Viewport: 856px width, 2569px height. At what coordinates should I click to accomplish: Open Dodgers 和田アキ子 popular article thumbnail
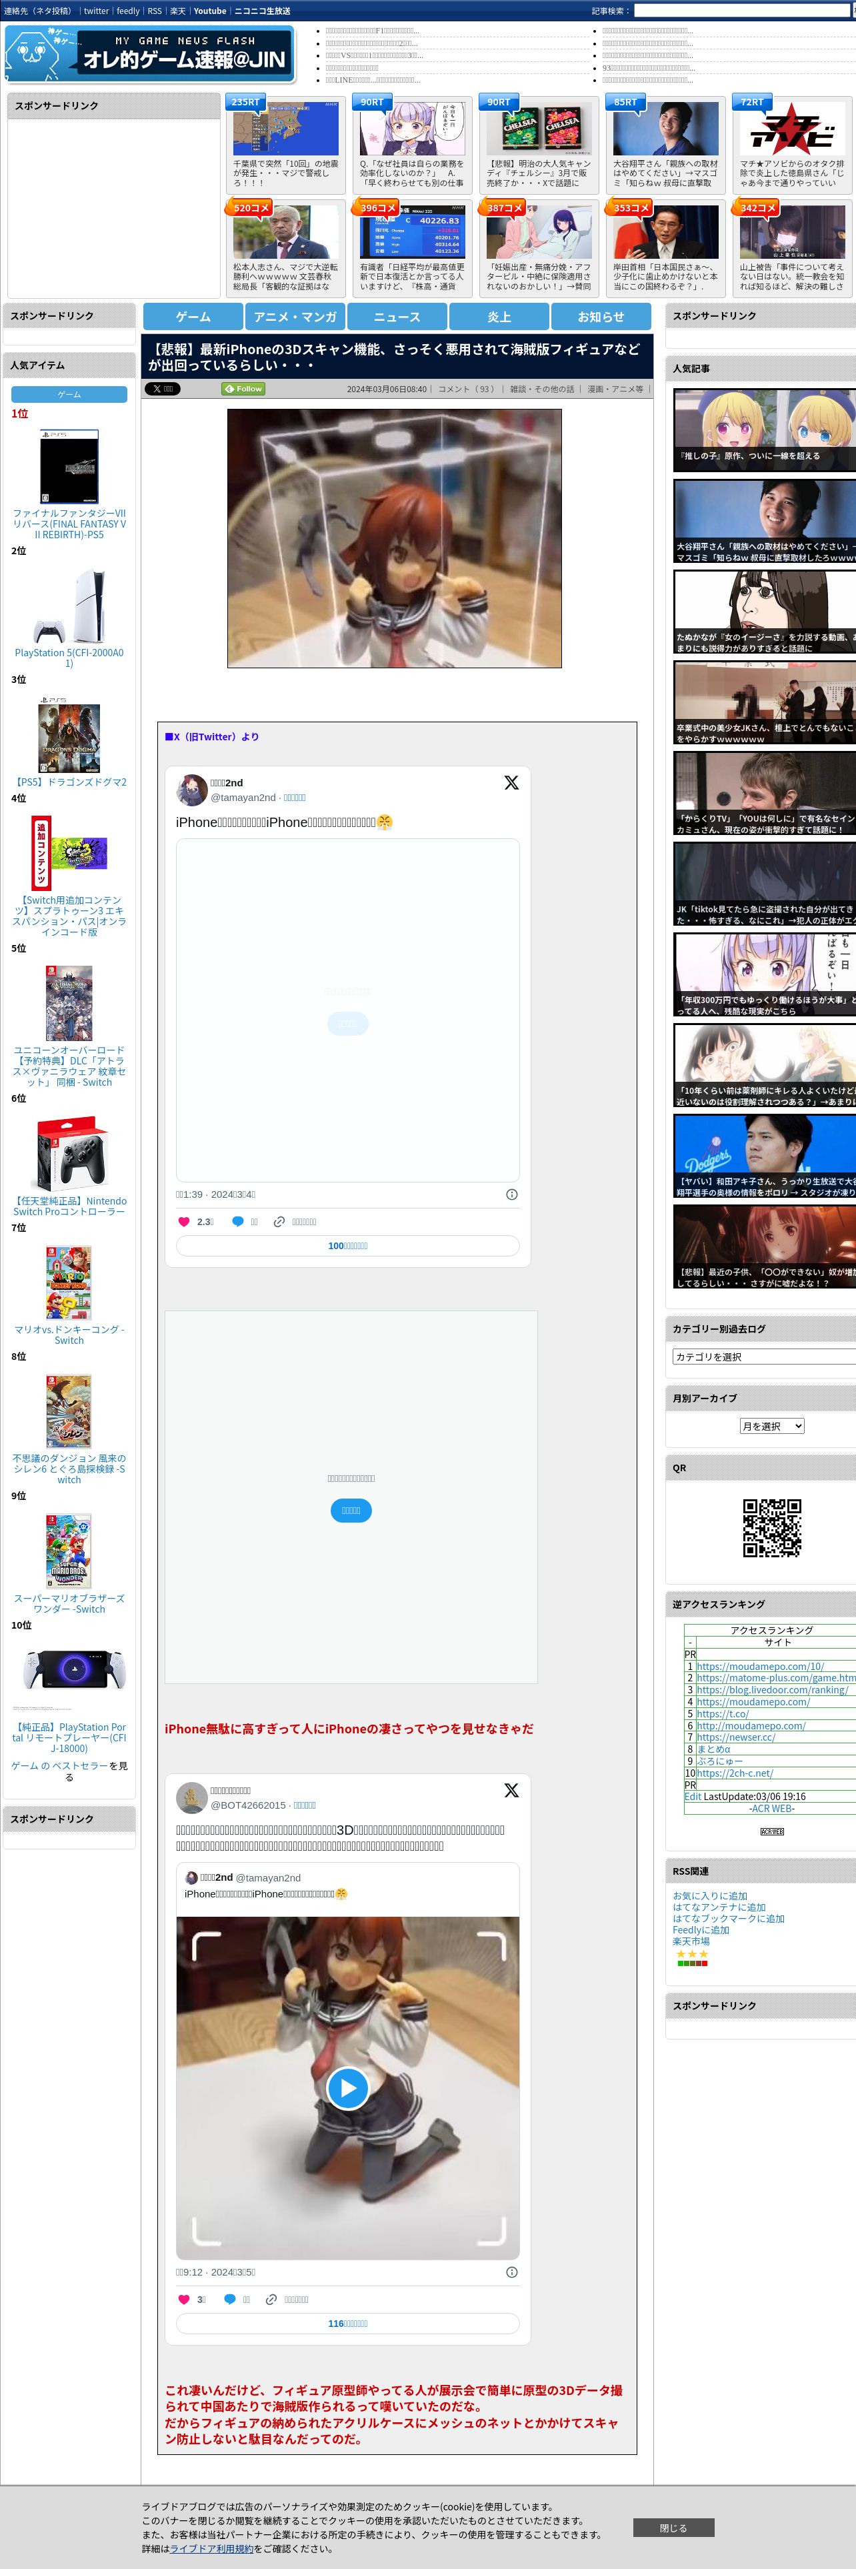[764, 1156]
